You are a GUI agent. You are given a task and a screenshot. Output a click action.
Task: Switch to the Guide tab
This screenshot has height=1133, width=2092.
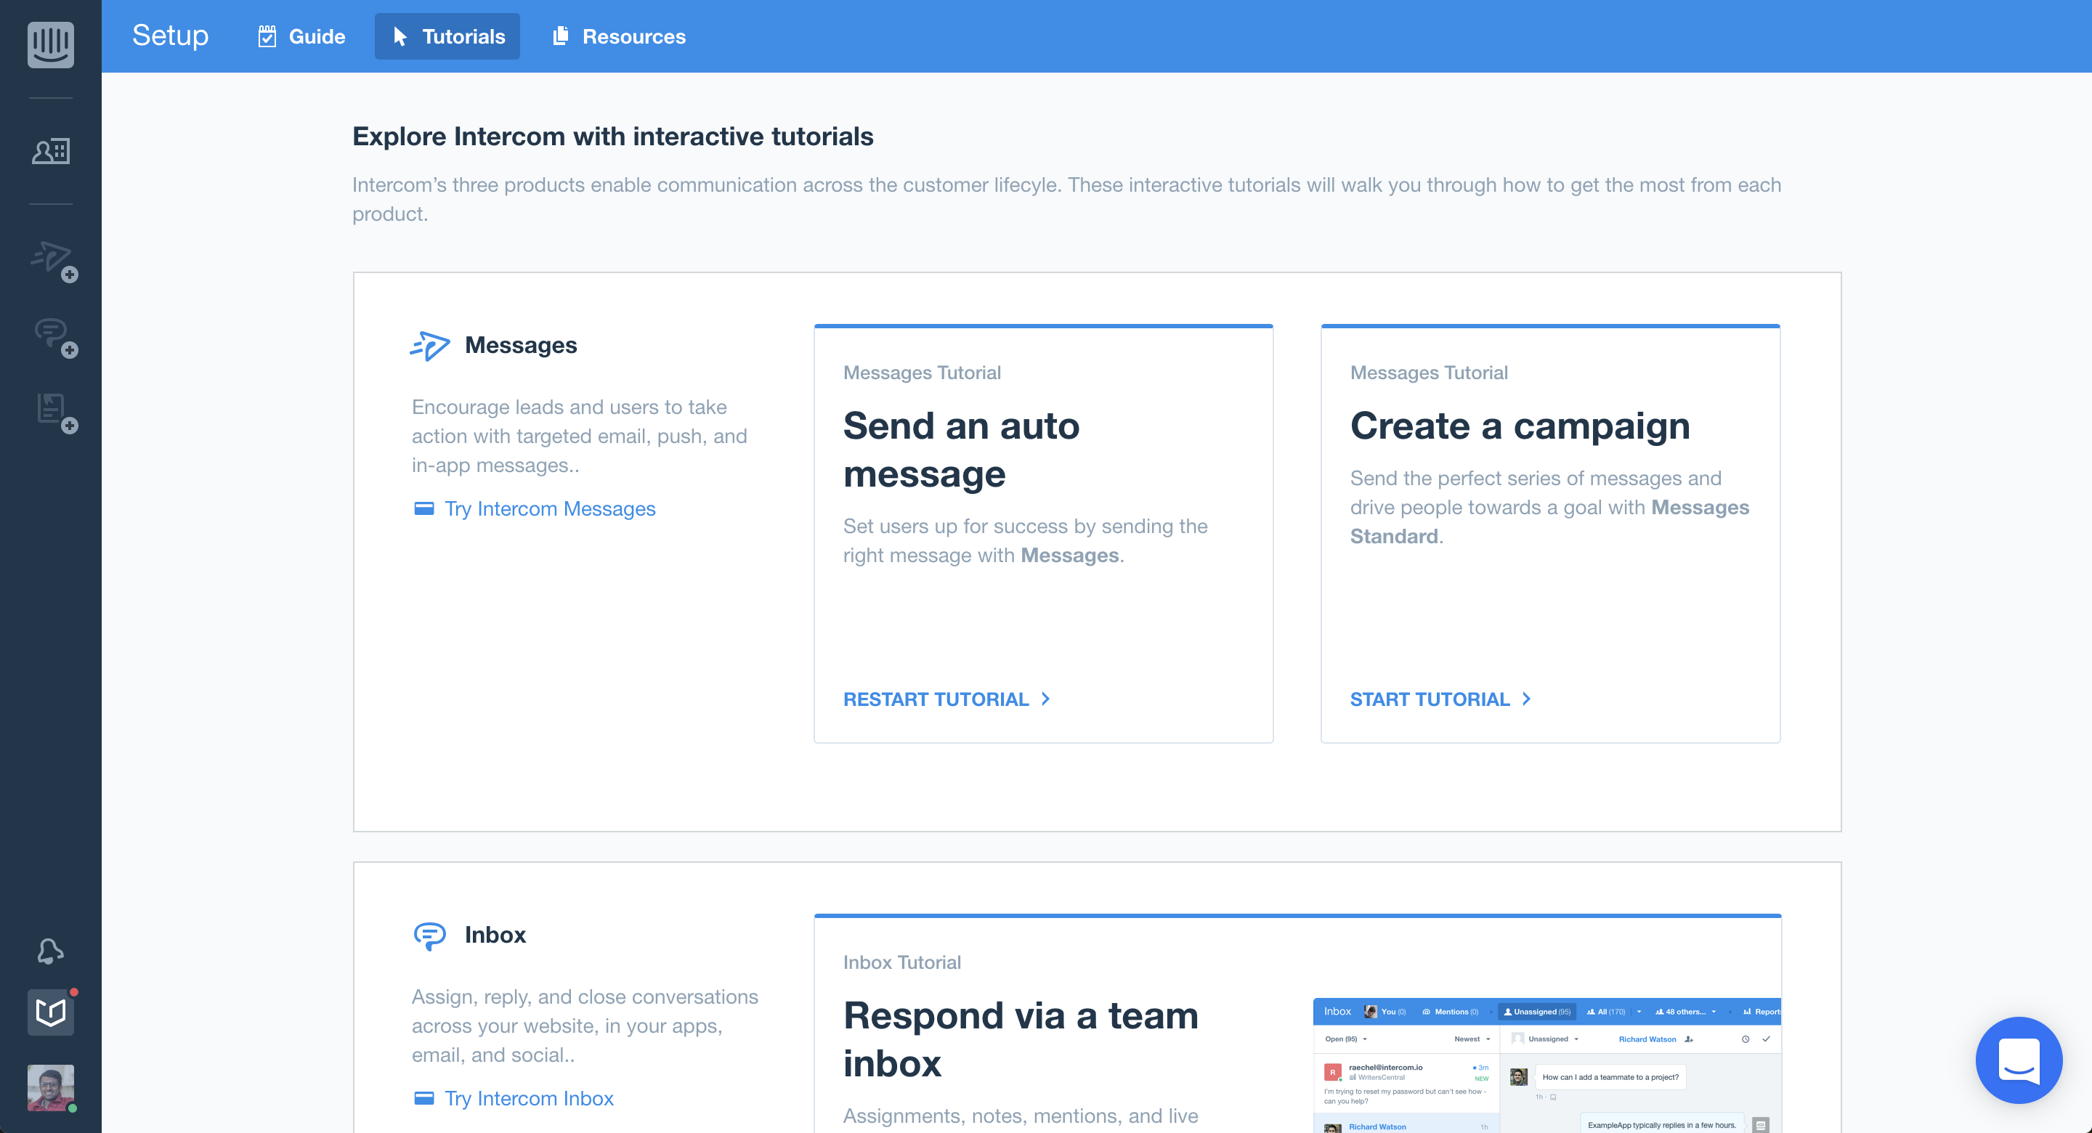(x=302, y=36)
